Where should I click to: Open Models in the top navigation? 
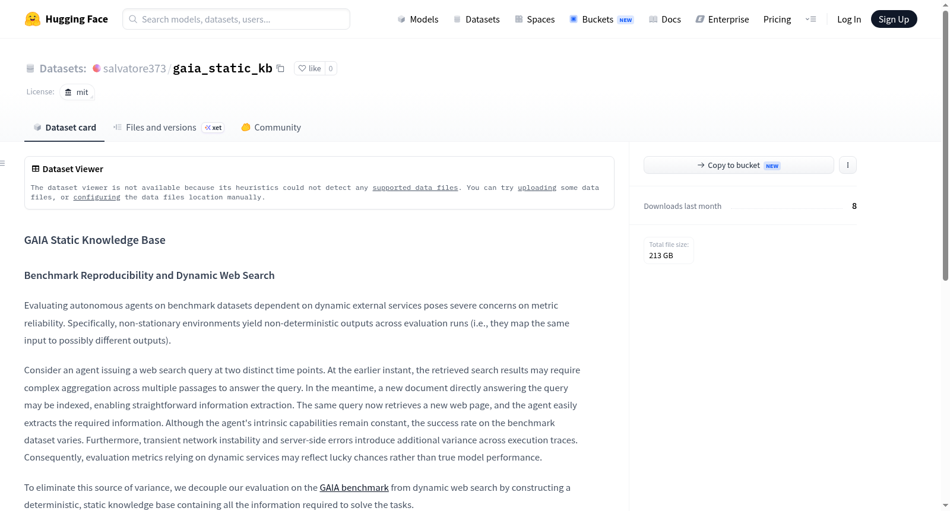[418, 20]
